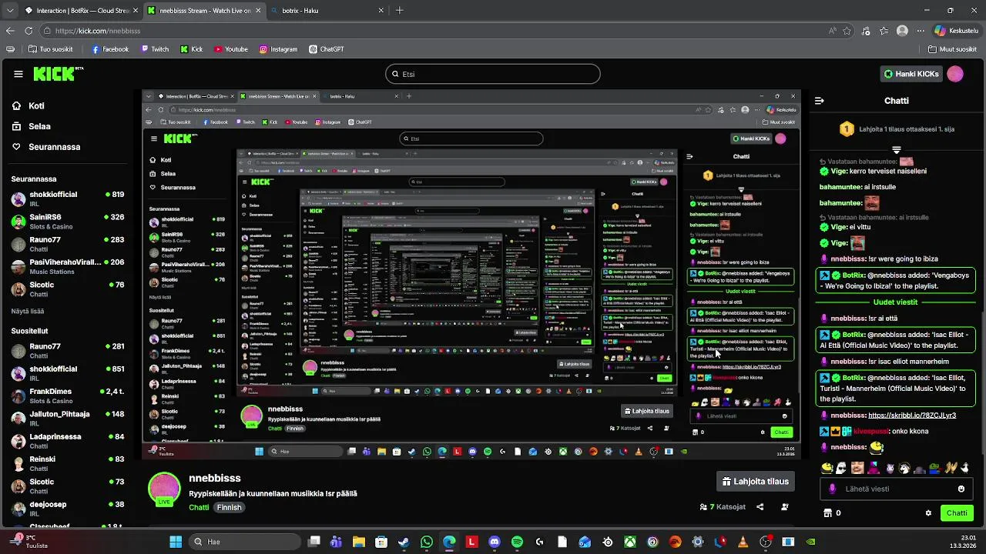The width and height of the screenshot is (986, 554).
Task: Open WhatsApp from the taskbar
Action: (427, 542)
